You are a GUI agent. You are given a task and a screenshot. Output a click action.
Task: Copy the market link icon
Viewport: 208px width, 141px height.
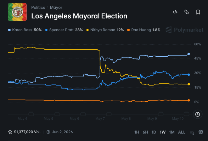[x=186, y=12]
